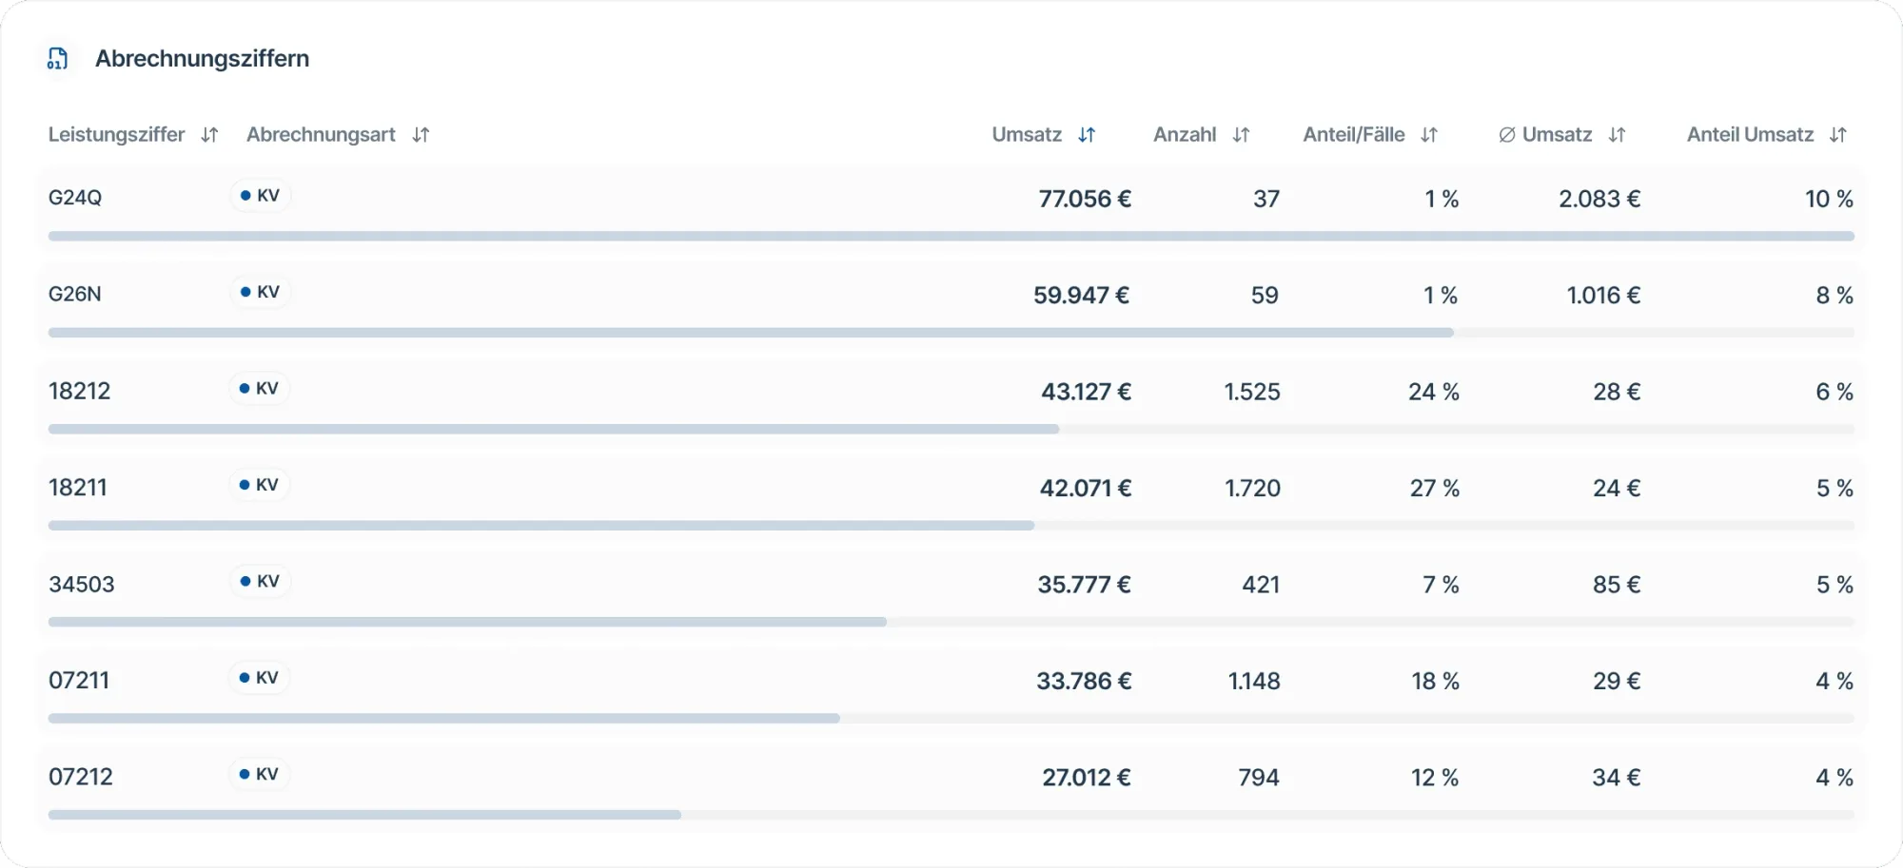Click the revenue progress bar under G26N

pyautogui.click(x=951, y=333)
